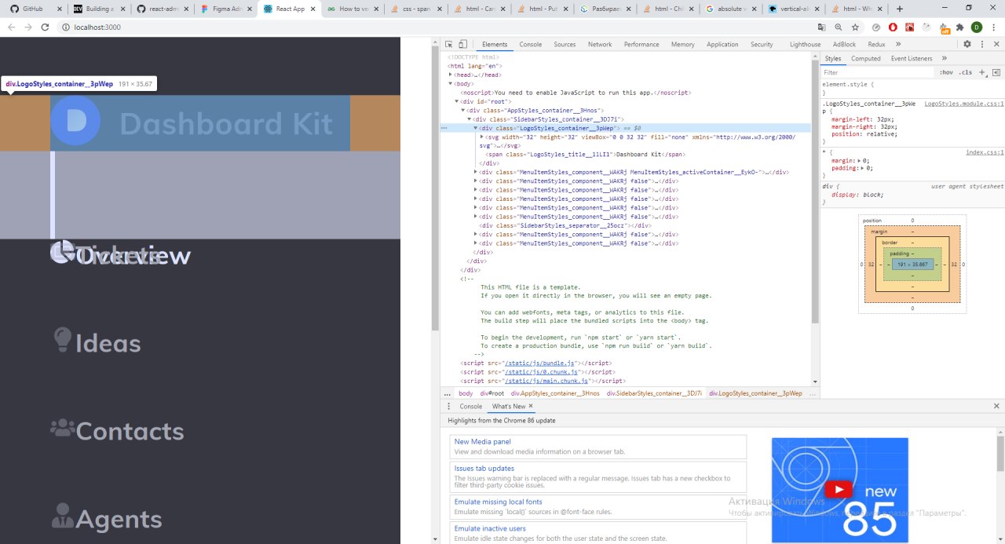Click the Ideas sidebar label
The width and height of the screenshot is (1005, 544).
point(108,343)
